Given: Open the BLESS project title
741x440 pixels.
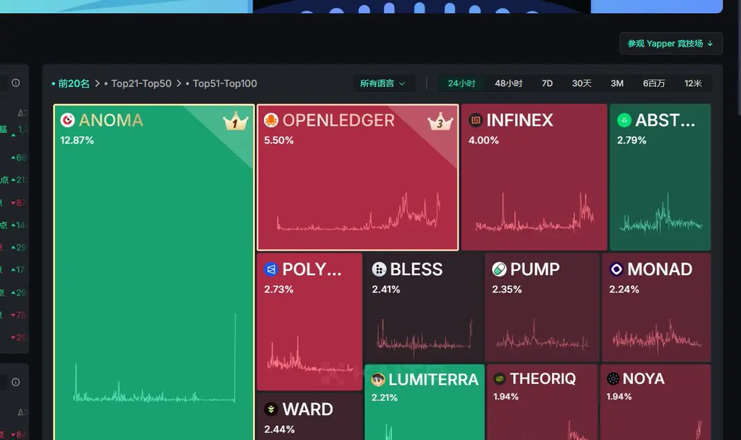Looking at the screenshot, I should tap(416, 270).
